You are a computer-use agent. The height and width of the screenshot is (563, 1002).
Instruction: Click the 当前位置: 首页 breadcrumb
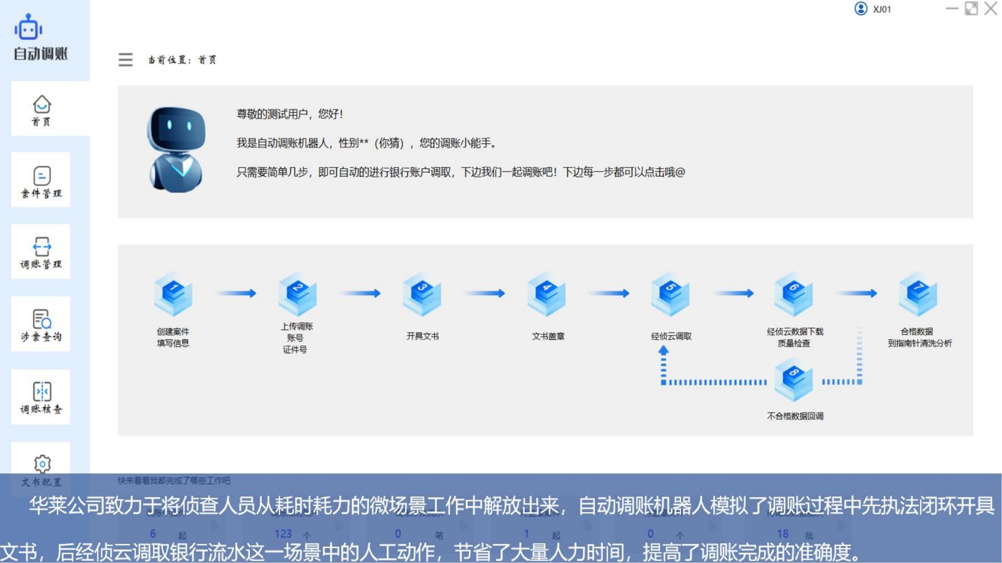(x=182, y=60)
